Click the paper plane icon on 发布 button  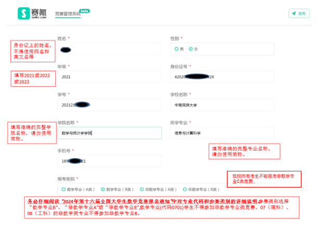(x=294, y=14)
